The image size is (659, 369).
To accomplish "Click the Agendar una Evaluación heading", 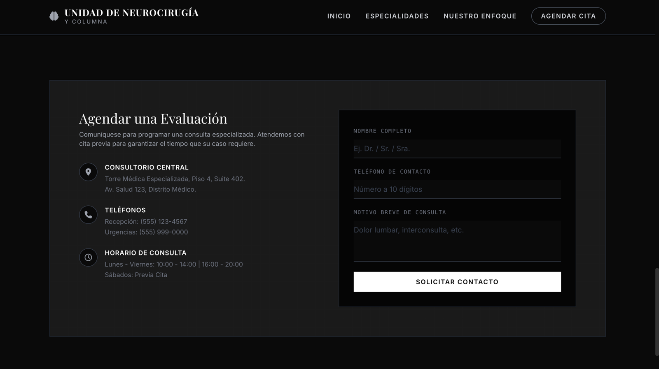I will (153, 118).
